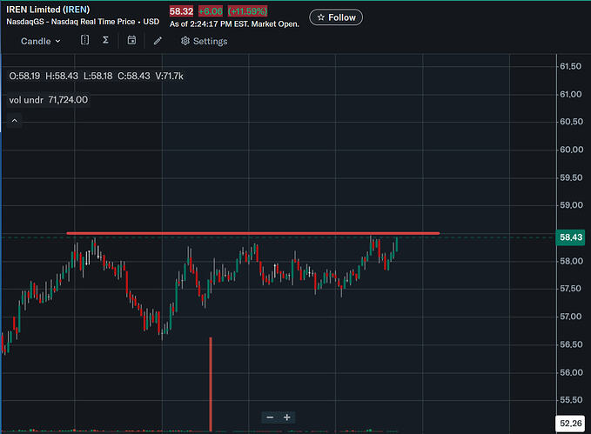Viewport: 591px width, 434px height.
Task: Click the vol undr 71,724.00 legend
Action: (x=48, y=100)
